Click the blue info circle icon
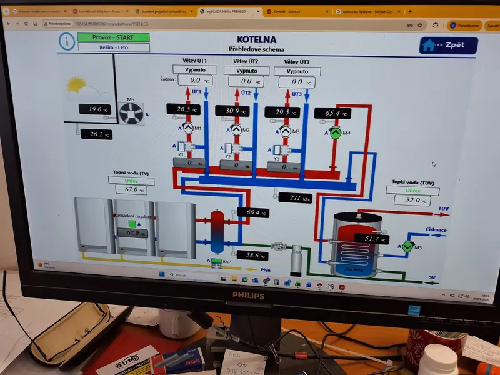The image size is (500, 375). point(67,41)
